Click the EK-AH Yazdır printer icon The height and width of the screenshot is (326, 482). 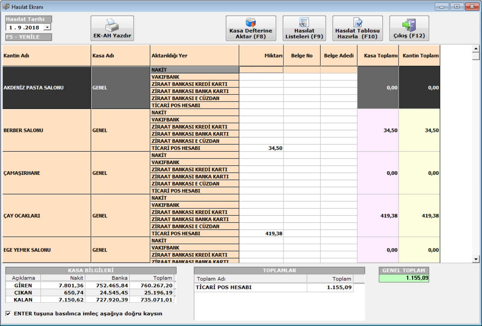pos(112,25)
